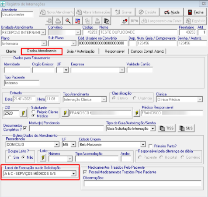Click the red and blue transfer icon

77,21
